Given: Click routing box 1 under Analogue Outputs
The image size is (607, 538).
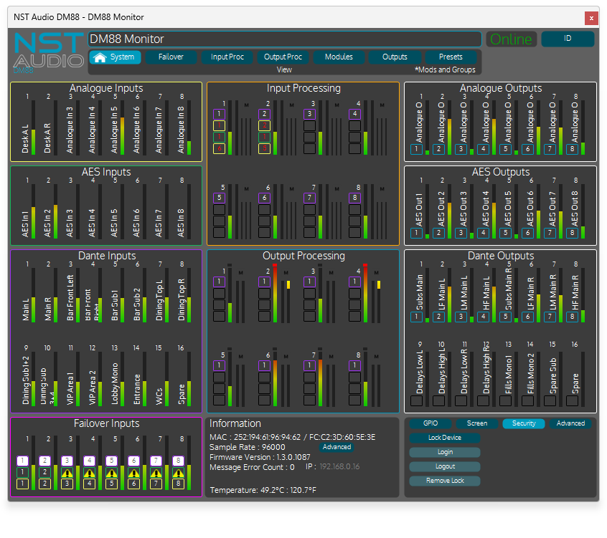Looking at the screenshot, I should (417, 149).
